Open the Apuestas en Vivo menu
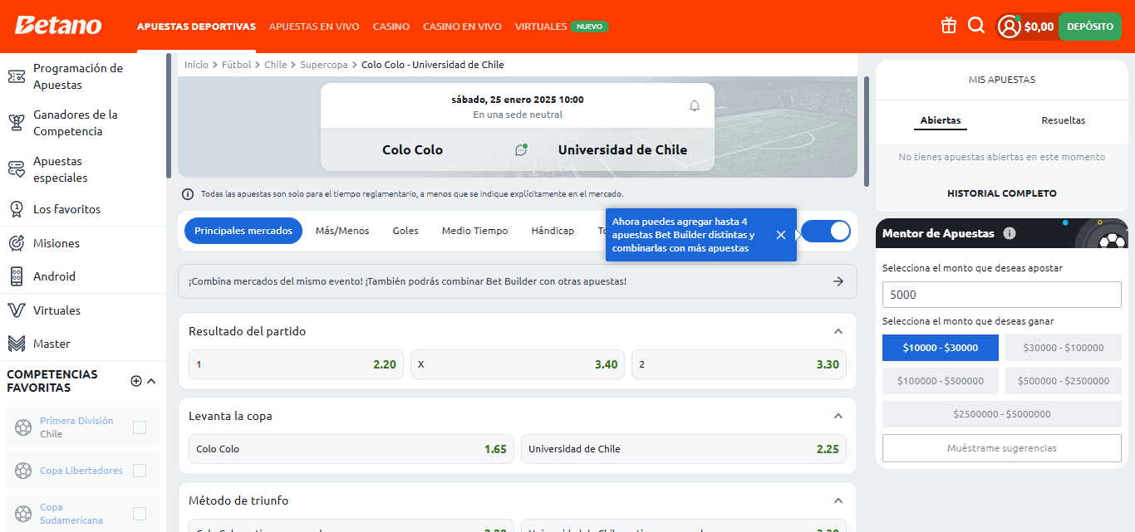 pos(314,27)
